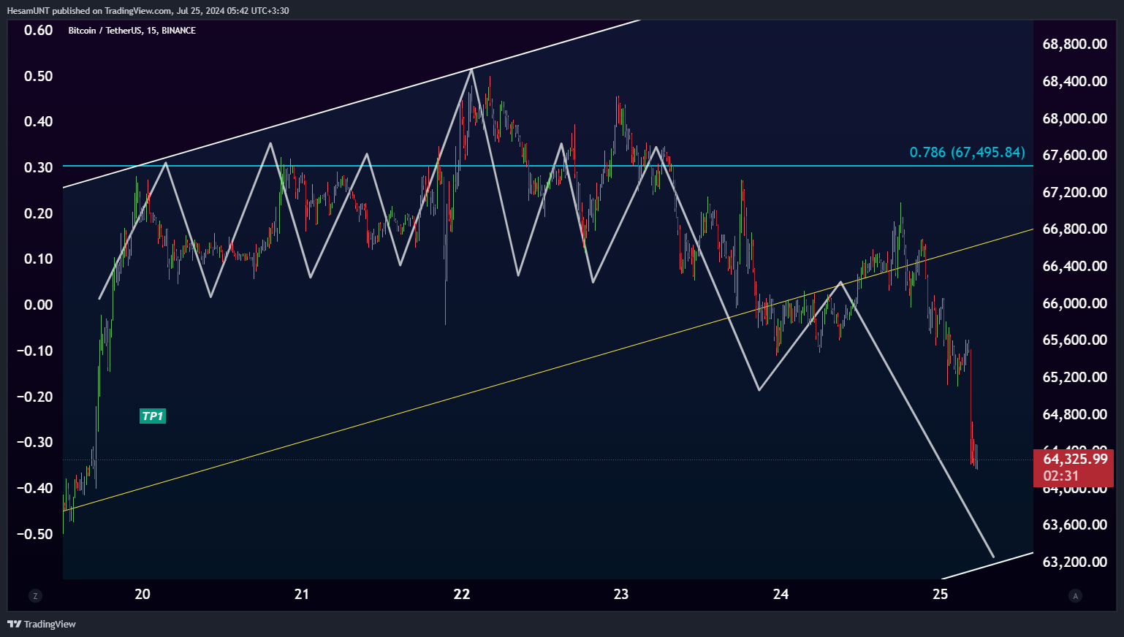
Task: Click the 0.20 left scale label
Action: coord(39,213)
